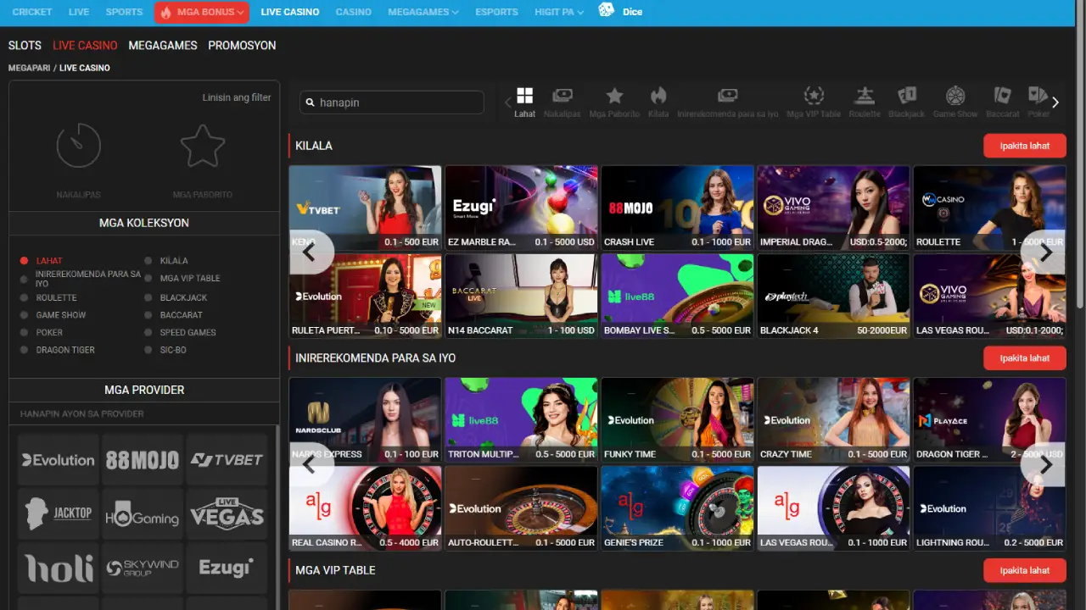
Task: Choose the Game Show category icon
Action: pyautogui.click(x=955, y=96)
